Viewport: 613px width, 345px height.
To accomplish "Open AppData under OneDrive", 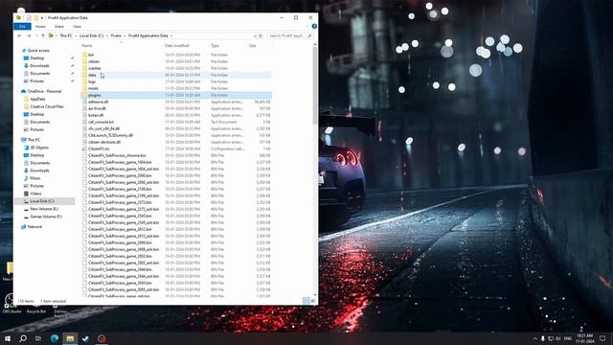I will click(37, 99).
